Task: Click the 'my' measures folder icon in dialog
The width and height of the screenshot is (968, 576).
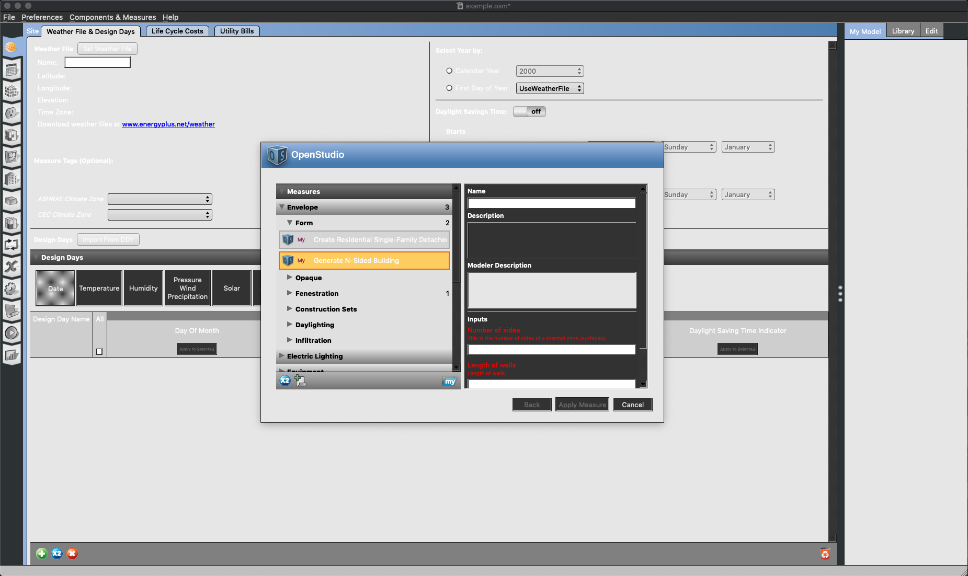Action: pyautogui.click(x=449, y=382)
